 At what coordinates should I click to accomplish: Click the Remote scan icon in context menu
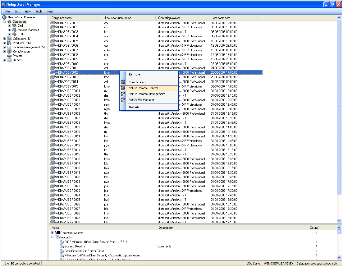pyautogui.click(x=123, y=82)
